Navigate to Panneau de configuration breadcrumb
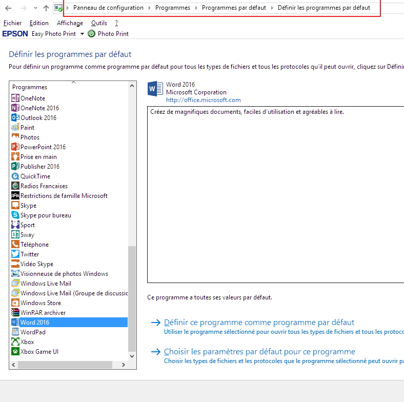 (x=108, y=8)
